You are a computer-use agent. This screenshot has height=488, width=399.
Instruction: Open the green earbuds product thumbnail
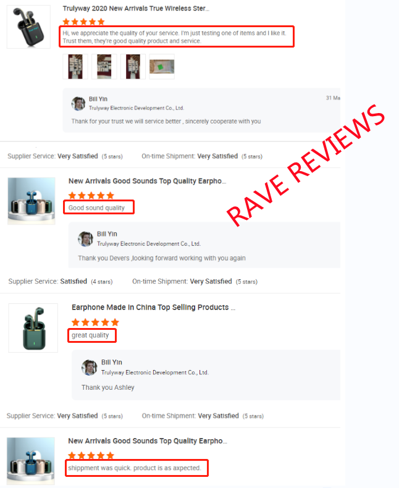coord(33,328)
